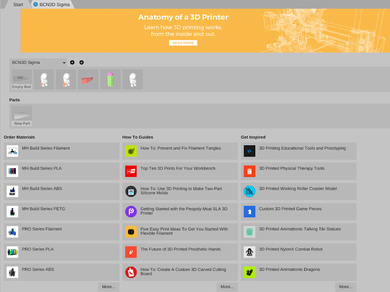Click the MH Build Series ABS icon
The image size is (390, 292).
[13, 192]
